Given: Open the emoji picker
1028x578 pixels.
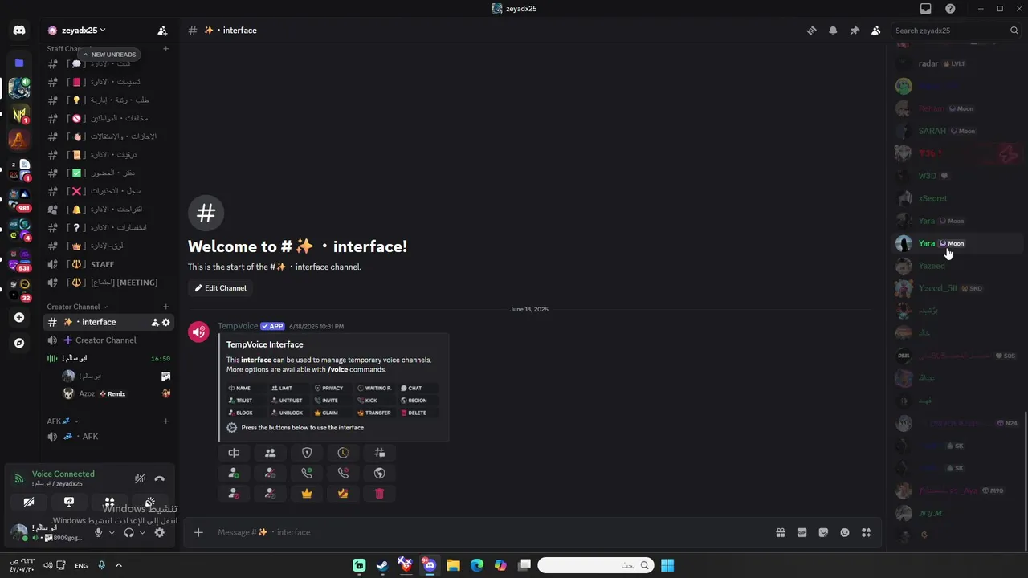Looking at the screenshot, I should point(845,532).
